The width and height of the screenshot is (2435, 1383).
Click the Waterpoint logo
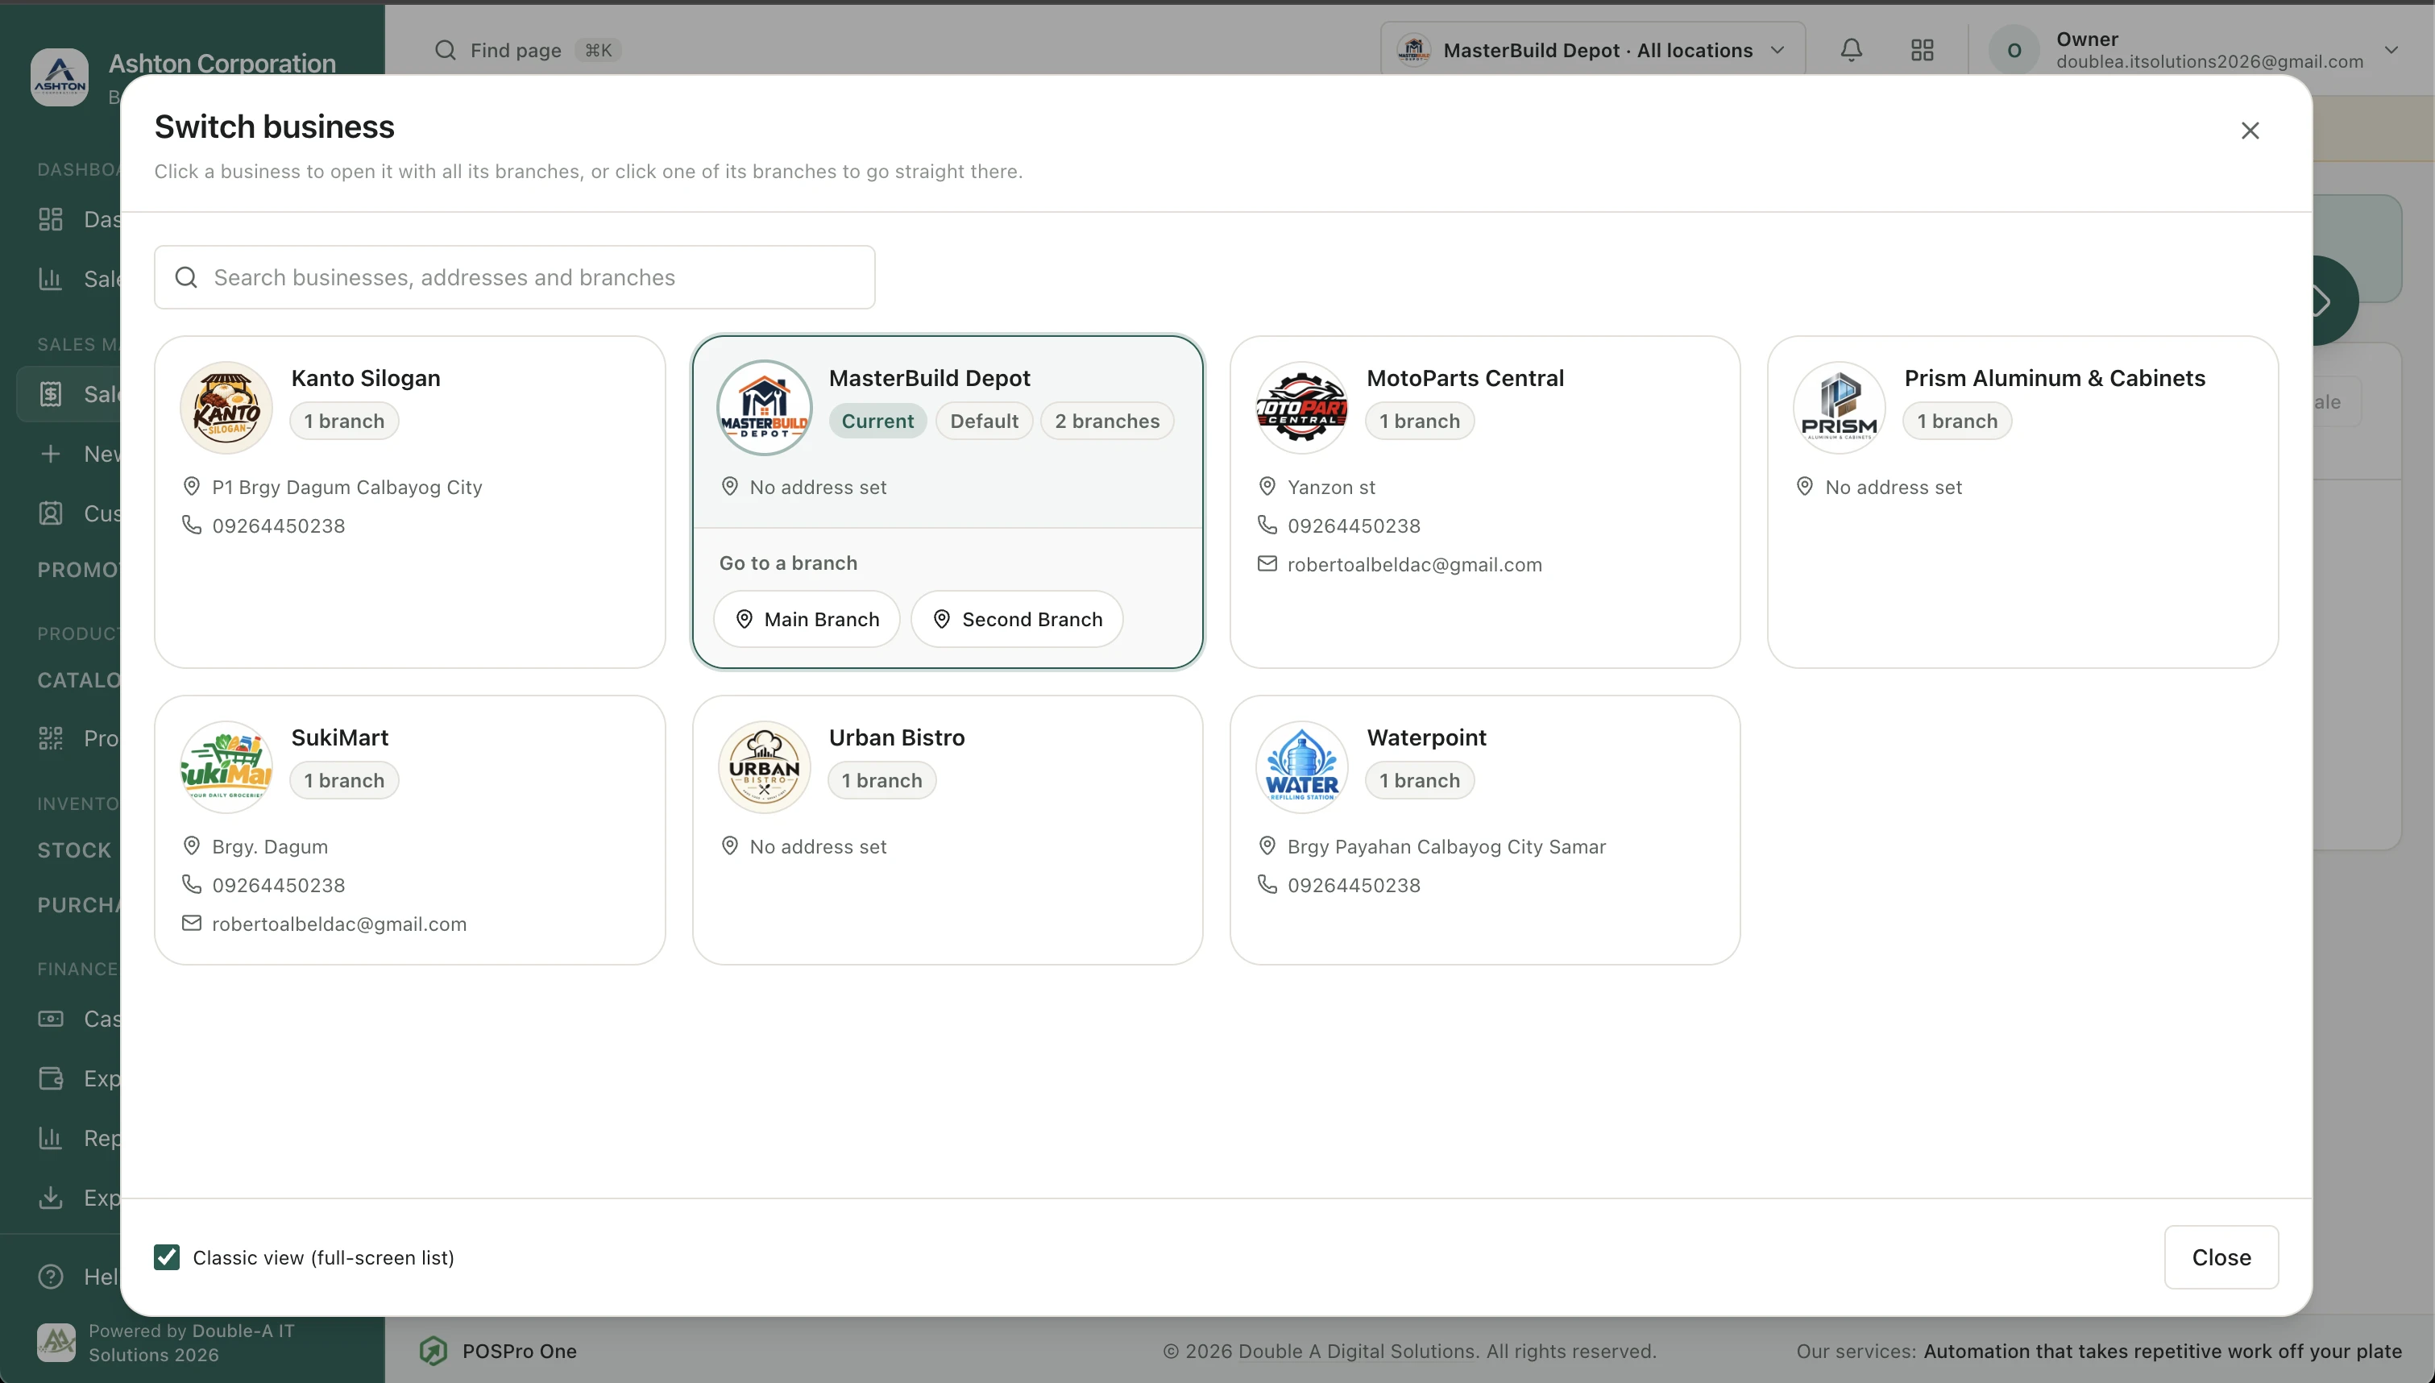tap(1301, 767)
